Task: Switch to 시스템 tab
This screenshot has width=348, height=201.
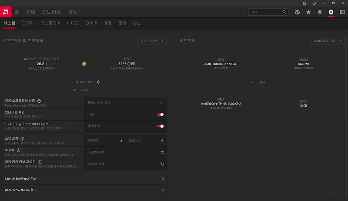Action: tap(9, 23)
